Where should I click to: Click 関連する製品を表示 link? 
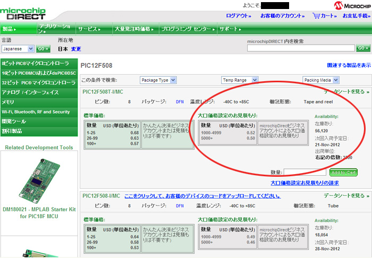click(349, 65)
